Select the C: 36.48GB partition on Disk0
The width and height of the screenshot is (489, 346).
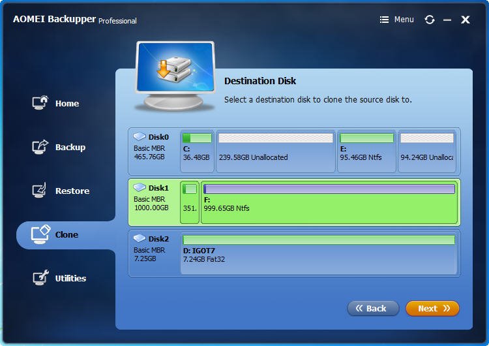click(197, 151)
